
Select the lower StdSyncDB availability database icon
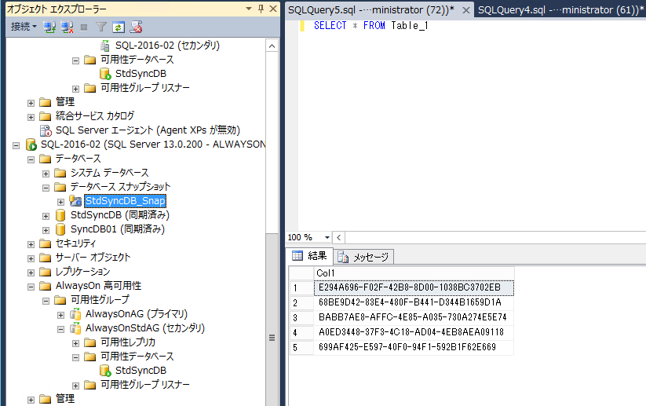[105, 371]
